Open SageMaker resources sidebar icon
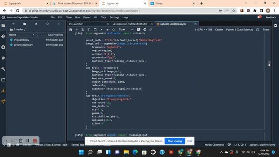This screenshot has height=157, width=279. tap(3, 91)
